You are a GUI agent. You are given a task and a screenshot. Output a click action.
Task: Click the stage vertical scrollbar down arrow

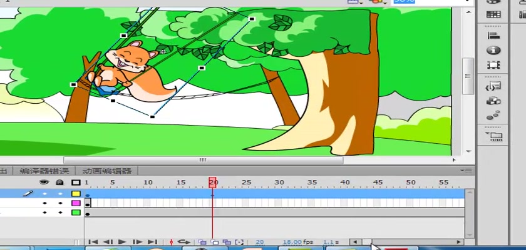click(x=468, y=152)
